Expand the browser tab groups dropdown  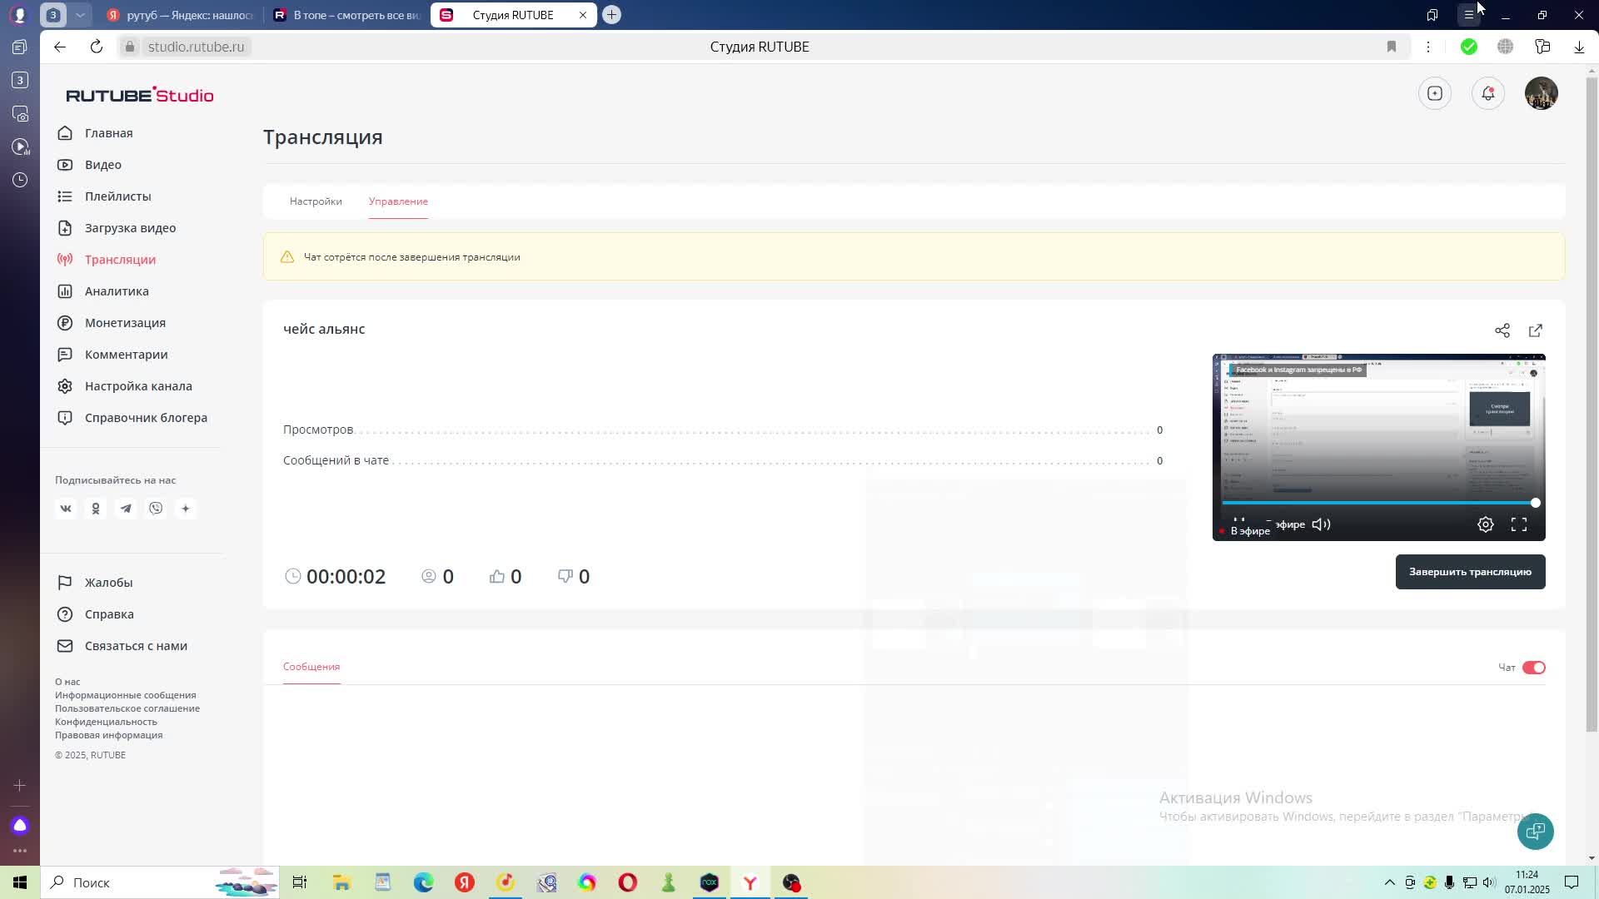(x=80, y=15)
